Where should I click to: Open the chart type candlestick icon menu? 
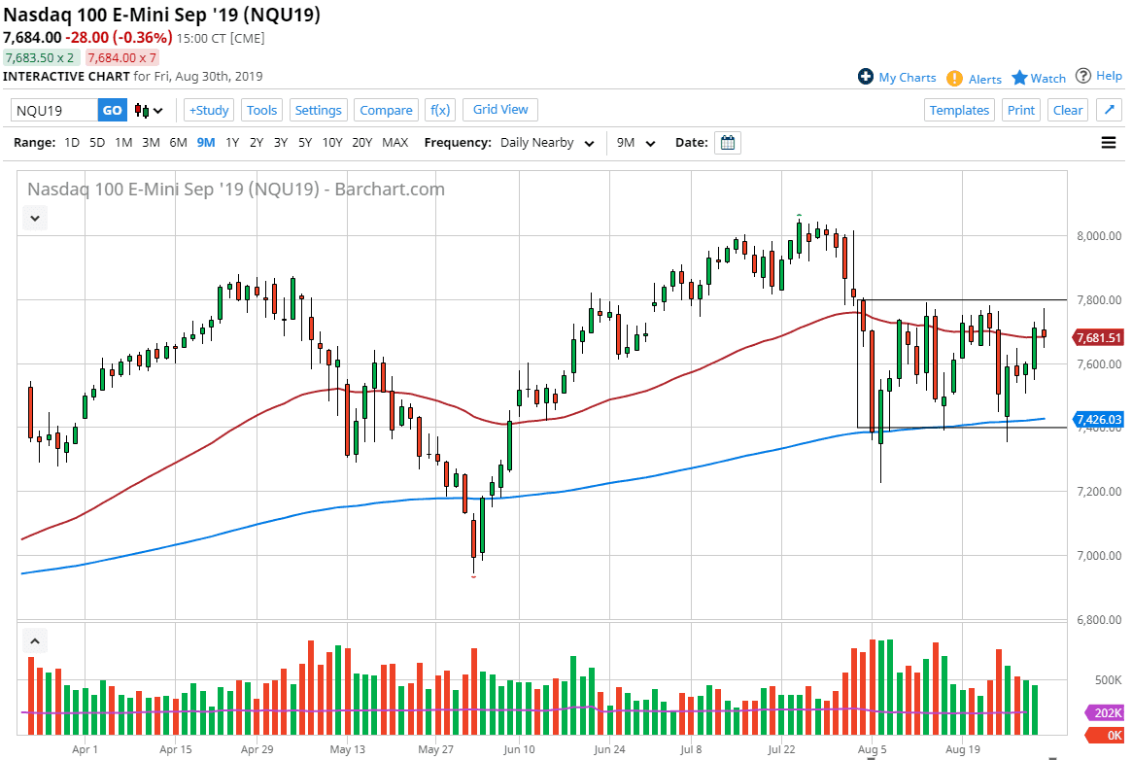pyautogui.click(x=146, y=110)
